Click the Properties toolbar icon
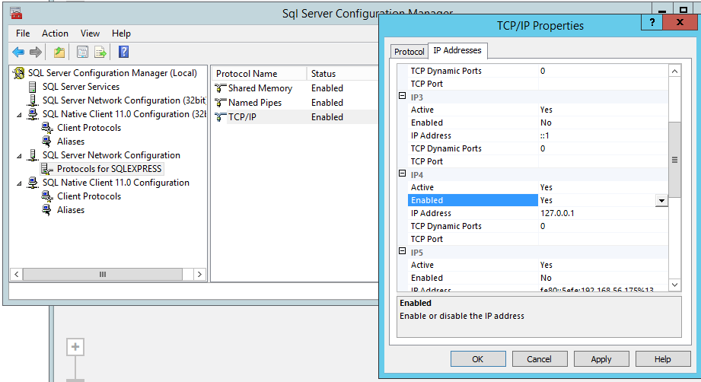The width and height of the screenshot is (701, 382). 82,52
